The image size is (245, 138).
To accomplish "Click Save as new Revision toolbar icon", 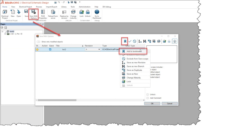I will (140, 41).
